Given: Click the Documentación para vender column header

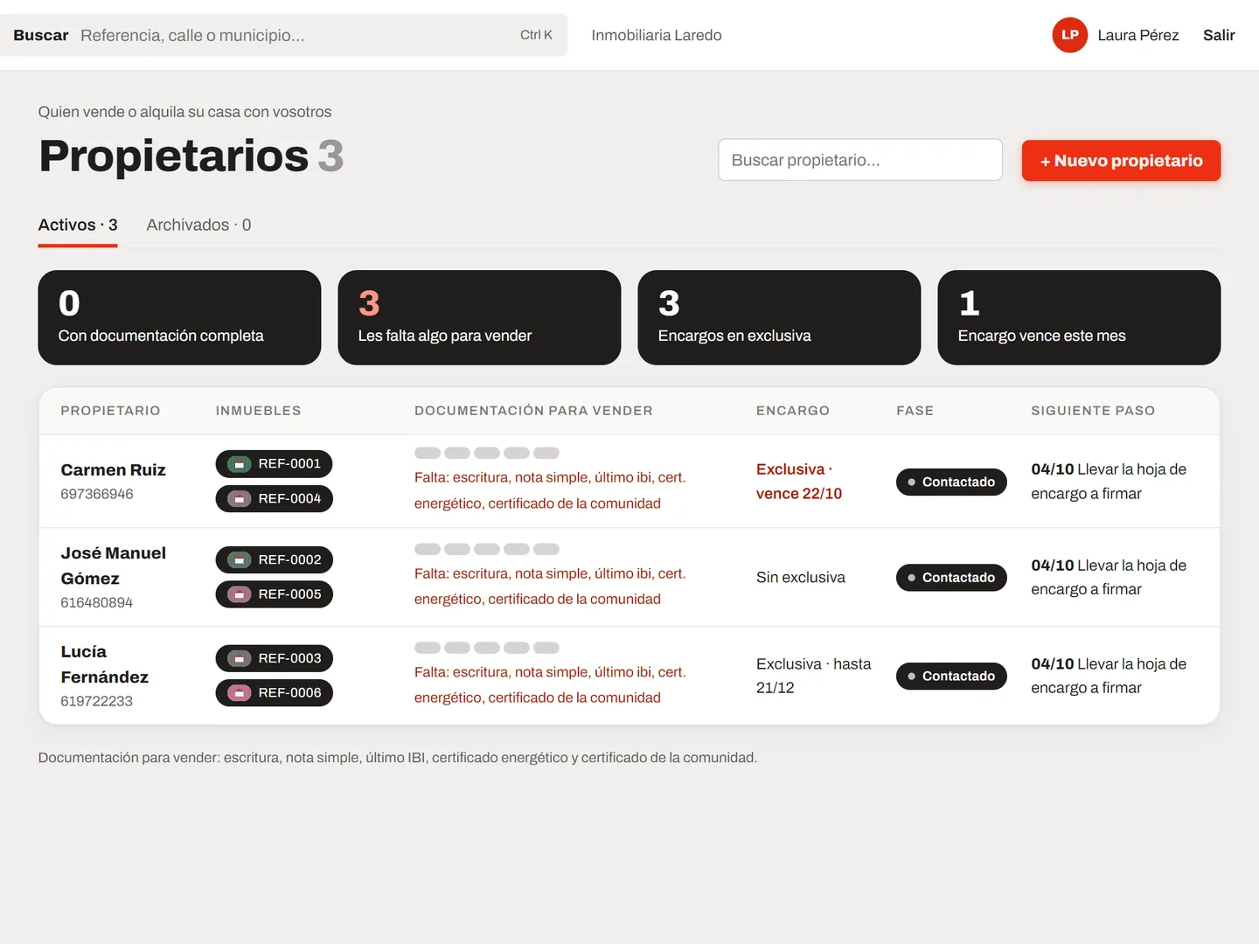Looking at the screenshot, I should point(533,411).
